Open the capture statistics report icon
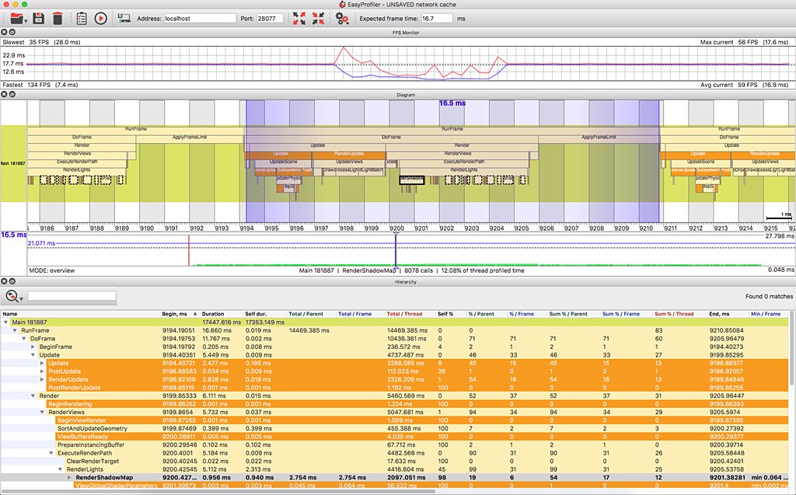This screenshot has width=796, height=495. (x=80, y=17)
